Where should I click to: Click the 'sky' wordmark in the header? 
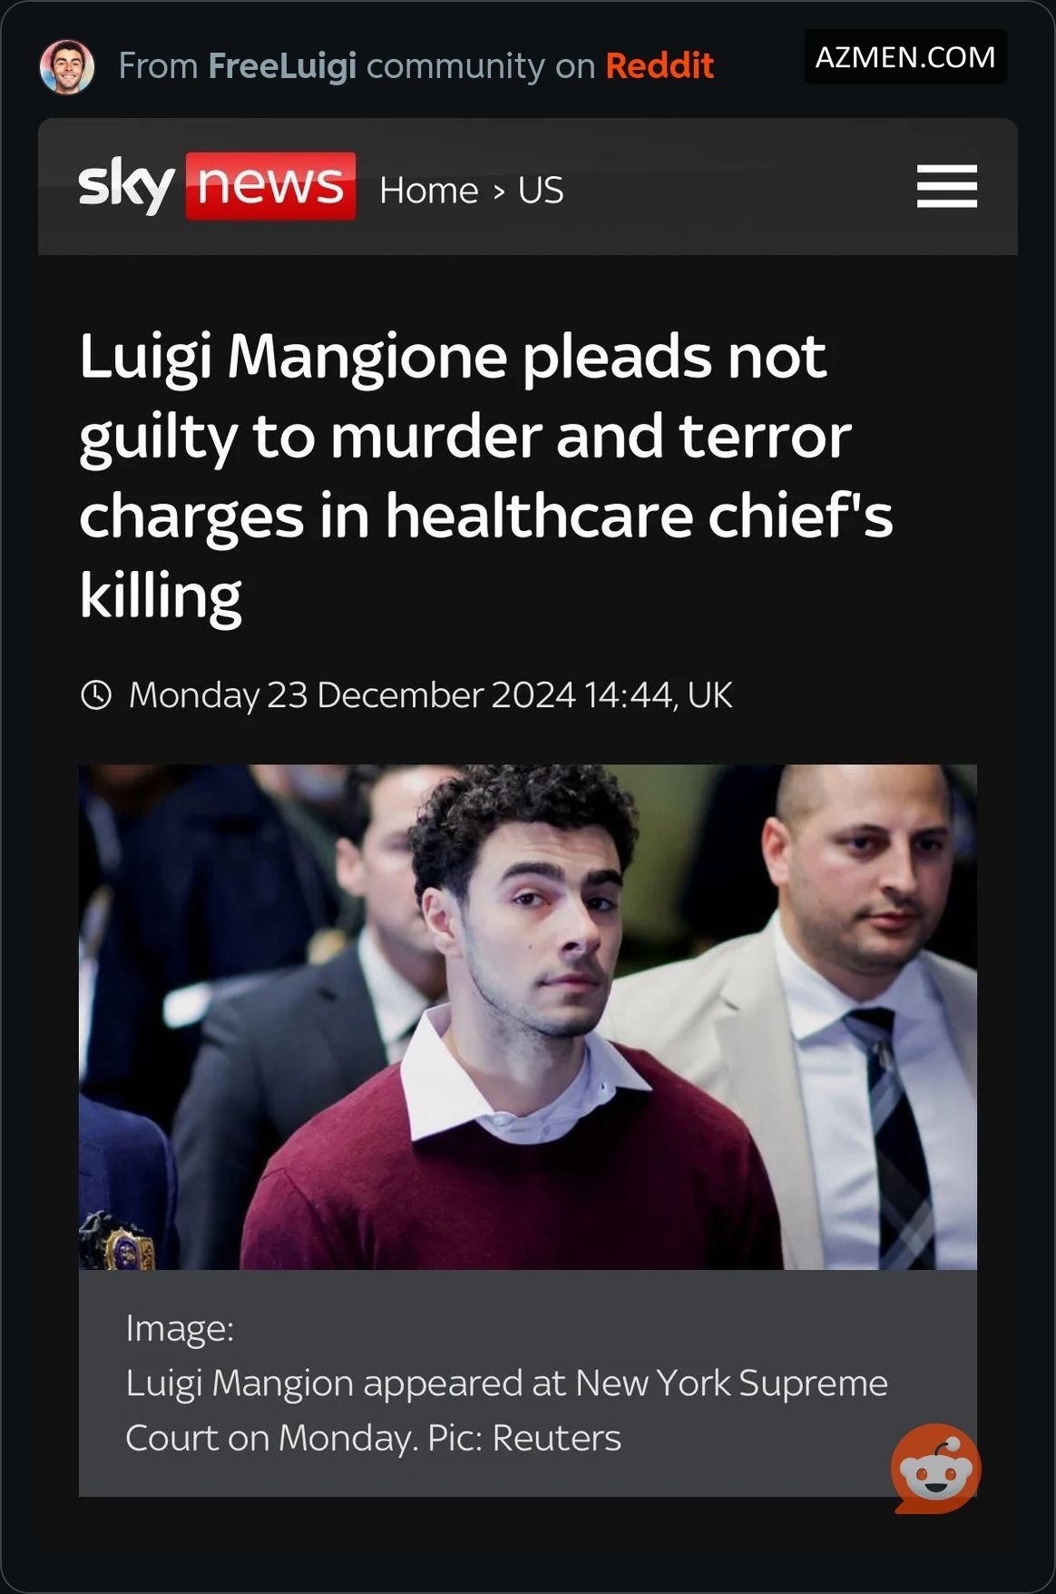coord(126,186)
